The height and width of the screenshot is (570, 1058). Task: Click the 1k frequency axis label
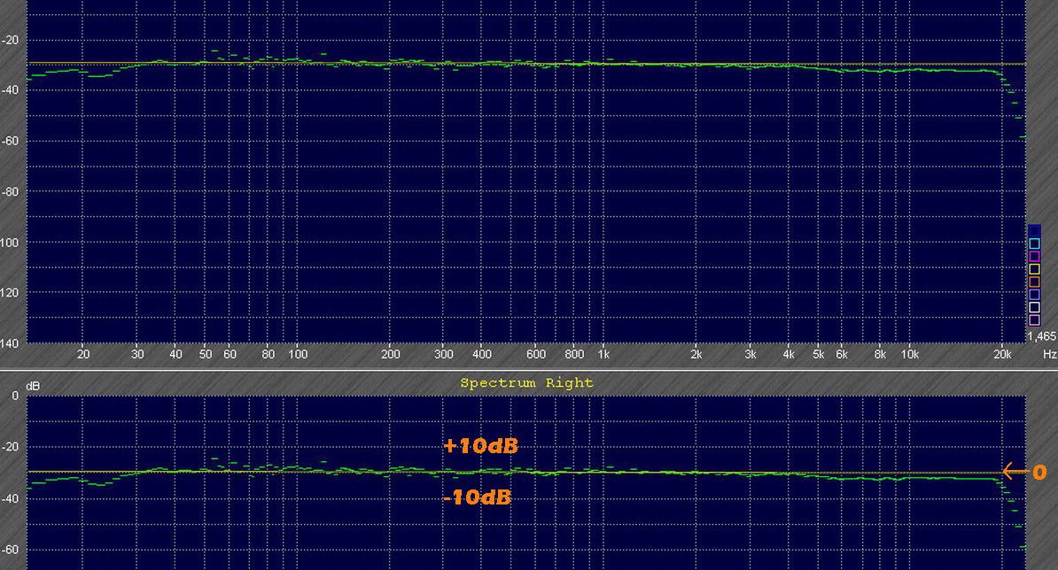click(603, 355)
